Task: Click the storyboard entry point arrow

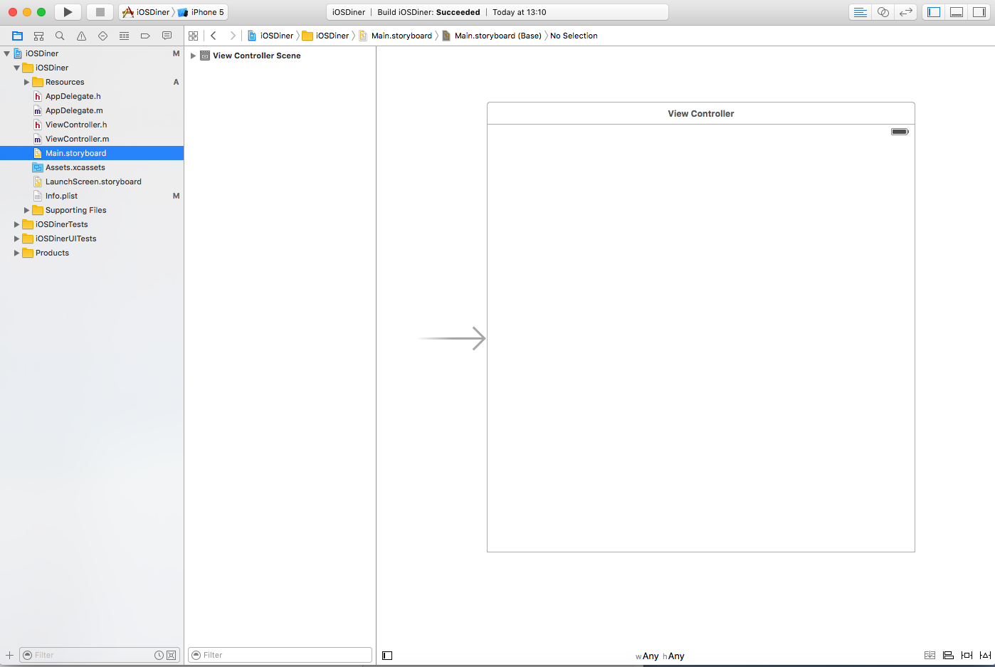Action: [x=452, y=338]
